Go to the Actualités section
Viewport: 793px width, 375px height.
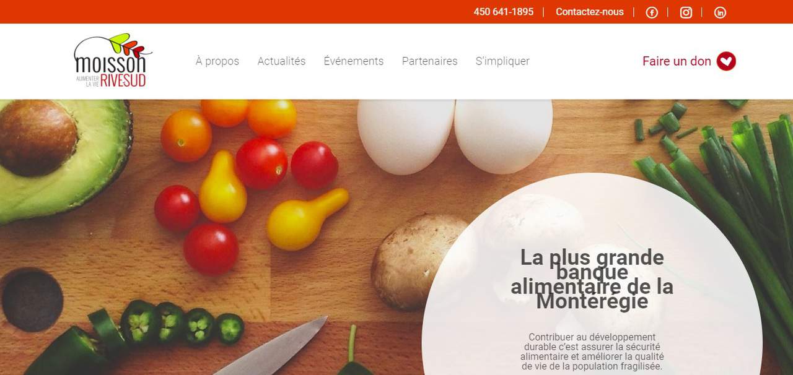click(x=281, y=61)
